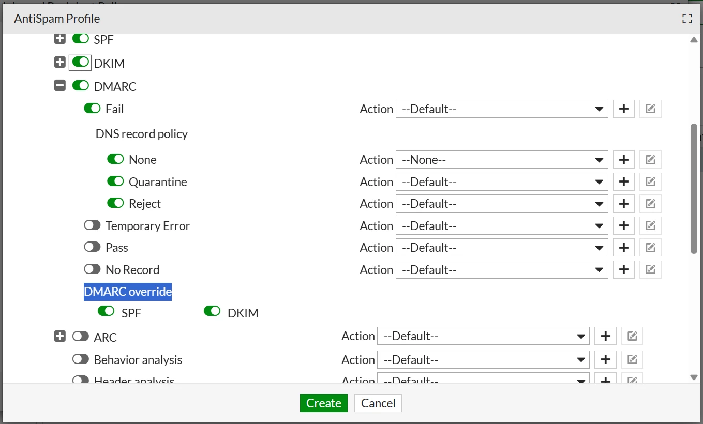Toggle off DMARC Fail

tap(92, 109)
